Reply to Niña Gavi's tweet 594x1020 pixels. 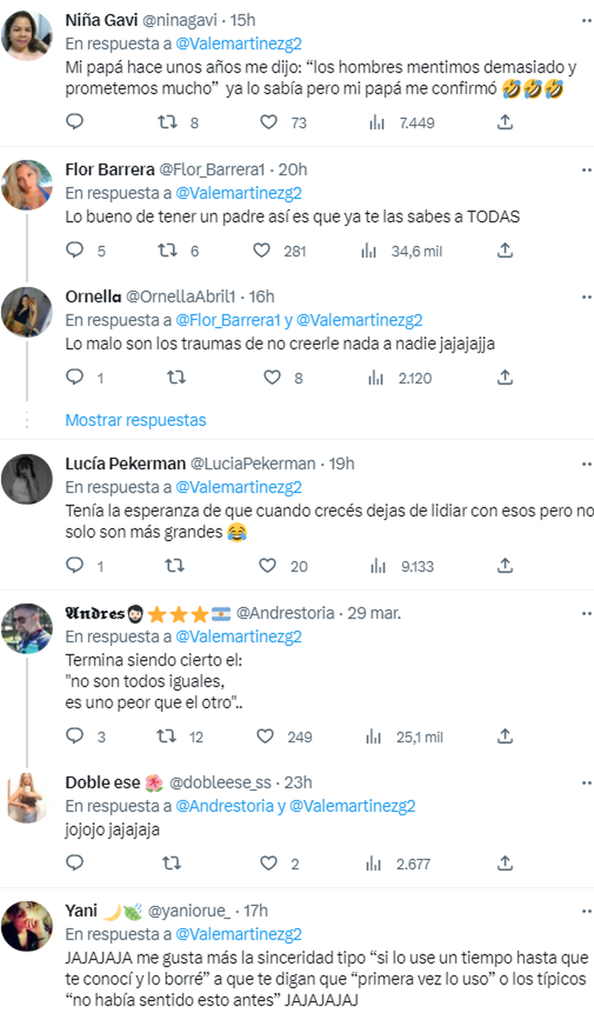(75, 122)
